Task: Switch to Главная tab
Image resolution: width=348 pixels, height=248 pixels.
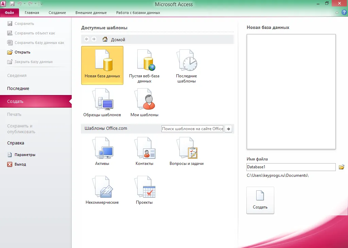Action: [32, 13]
